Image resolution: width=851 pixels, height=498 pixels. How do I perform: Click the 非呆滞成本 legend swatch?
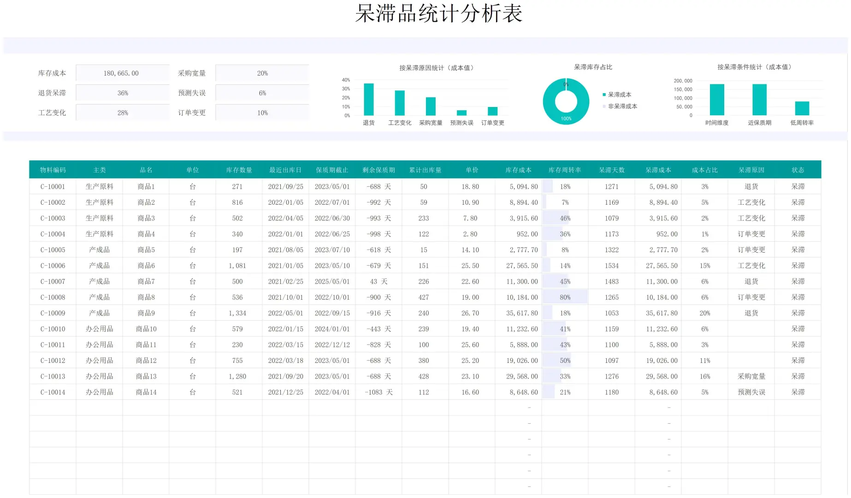click(x=604, y=107)
